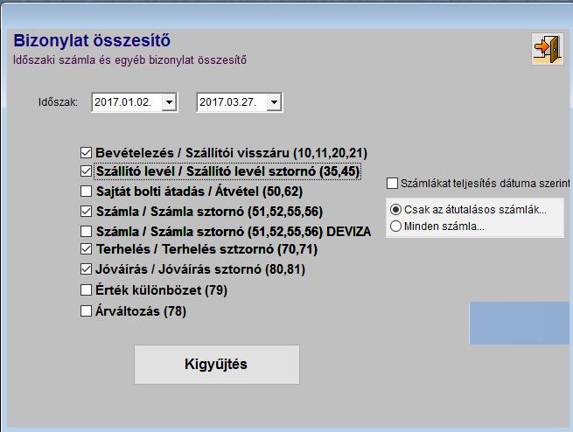Select Csak az átutalásos számlák option
573x432 pixels.
tap(395, 210)
